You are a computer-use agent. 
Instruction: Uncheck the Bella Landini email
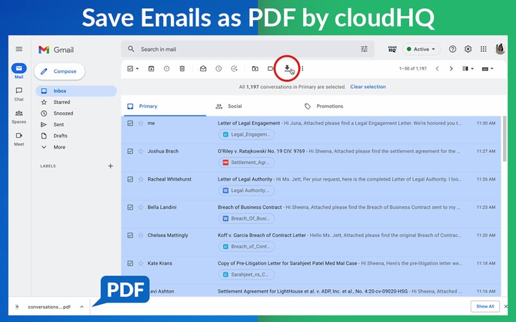pyautogui.click(x=130, y=207)
